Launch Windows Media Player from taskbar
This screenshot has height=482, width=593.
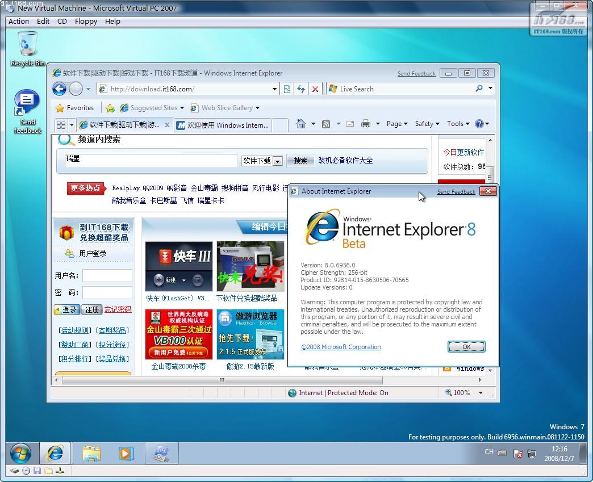tap(126, 453)
